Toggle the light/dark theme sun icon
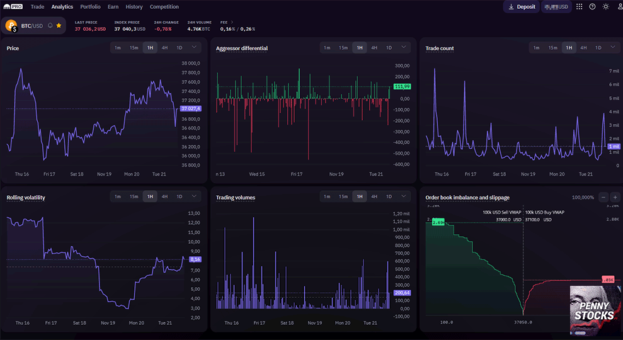This screenshot has width=623, height=340. tap(605, 7)
